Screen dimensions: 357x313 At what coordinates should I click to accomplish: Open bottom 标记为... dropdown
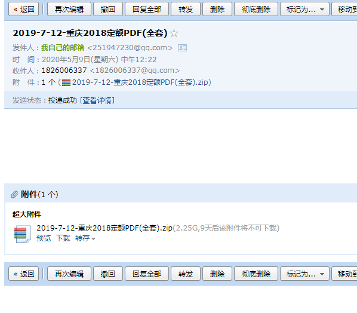[304, 274]
